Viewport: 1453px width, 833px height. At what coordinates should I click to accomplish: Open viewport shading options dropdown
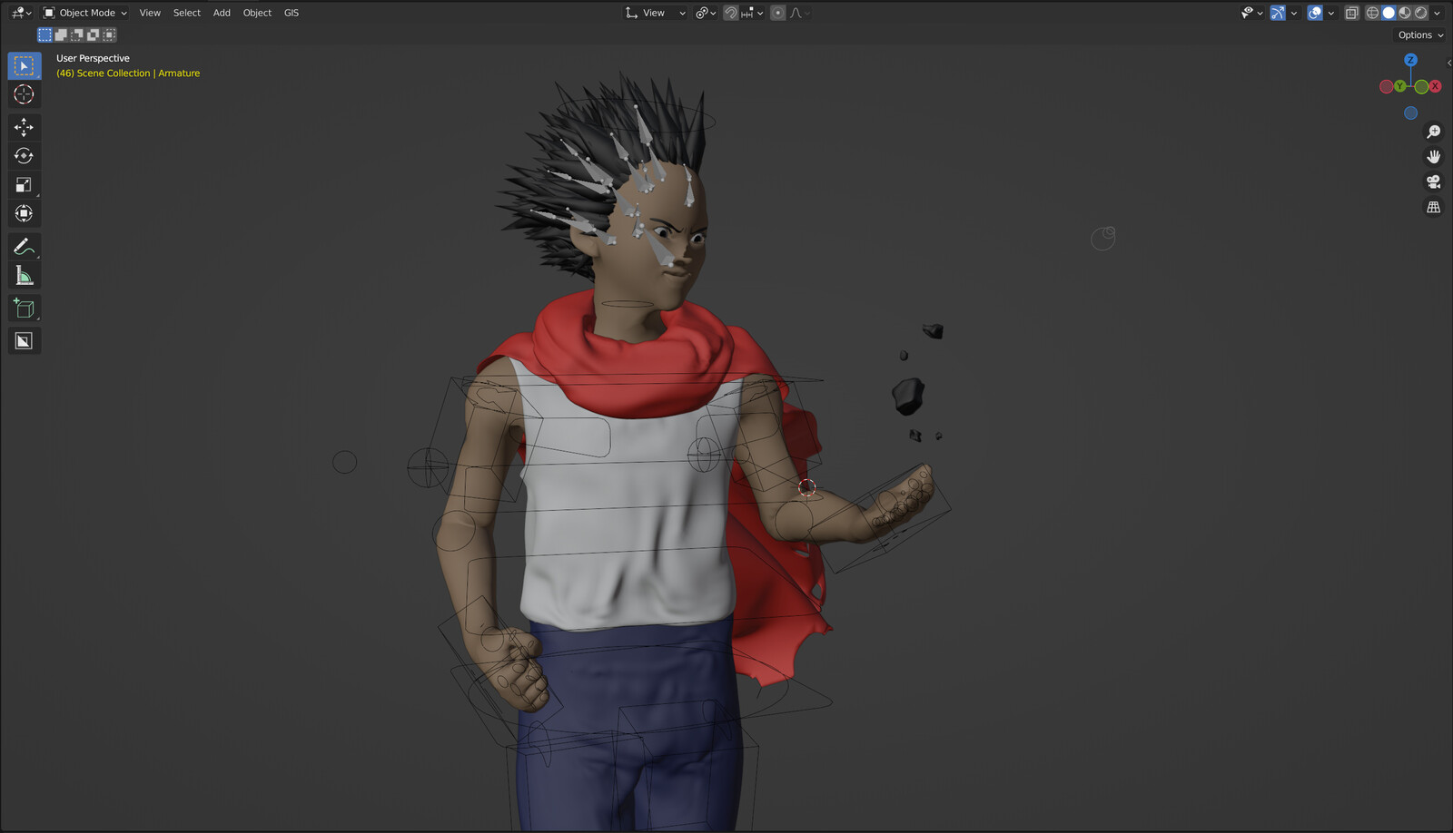1437,13
